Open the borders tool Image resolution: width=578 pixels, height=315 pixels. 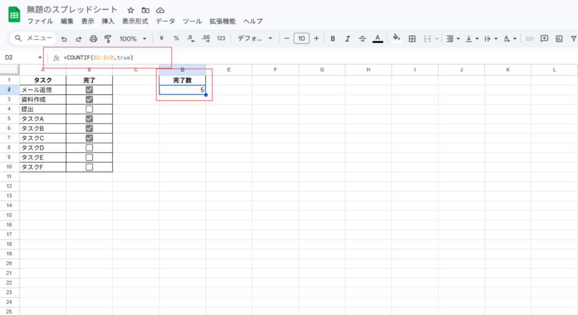pyautogui.click(x=412, y=39)
